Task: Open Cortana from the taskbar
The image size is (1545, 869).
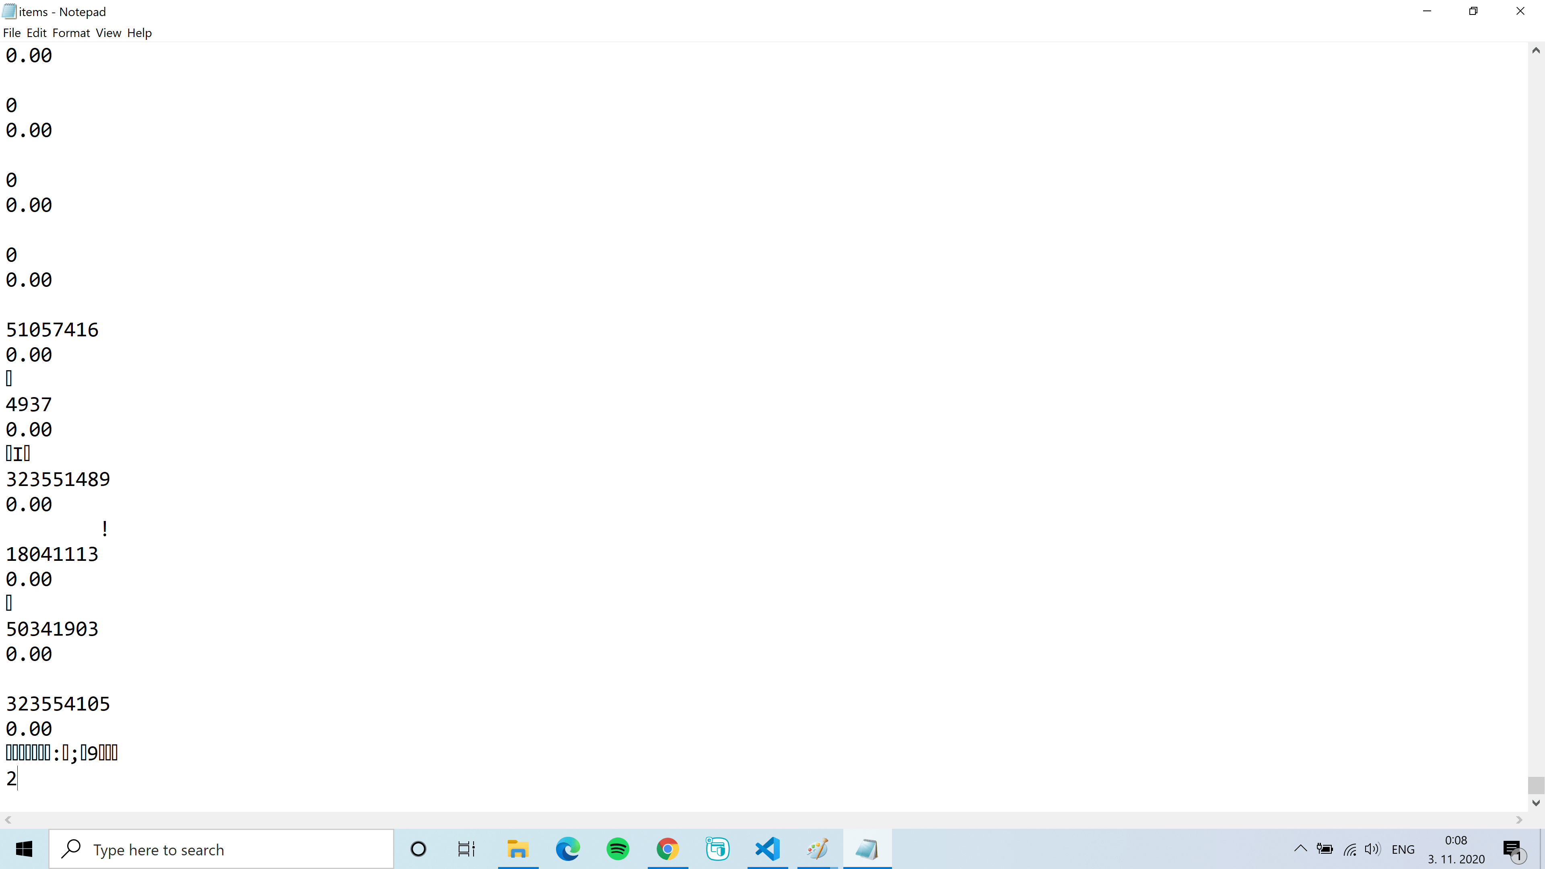Action: 418,849
